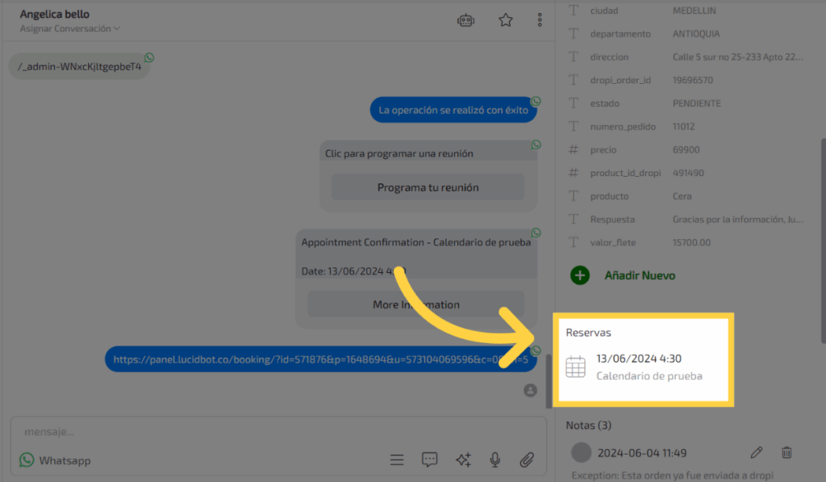Open the hamburger menu in message toolbar
This screenshot has width=826, height=482.
(x=397, y=459)
